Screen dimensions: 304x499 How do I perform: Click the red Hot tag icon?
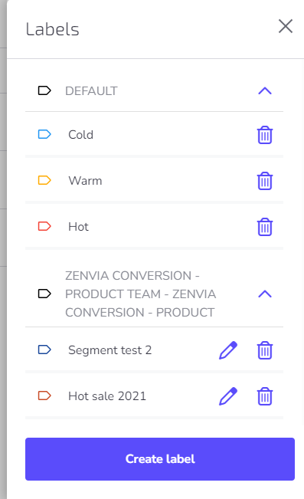(x=44, y=226)
